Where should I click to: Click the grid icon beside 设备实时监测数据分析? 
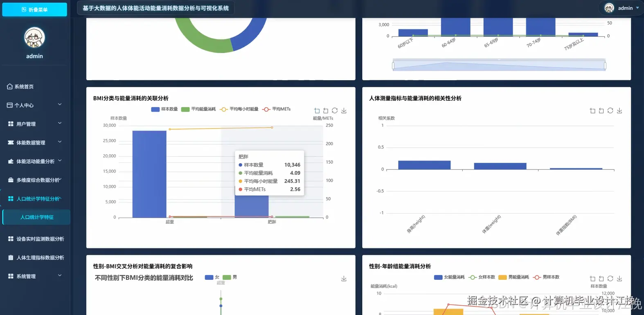(11, 239)
